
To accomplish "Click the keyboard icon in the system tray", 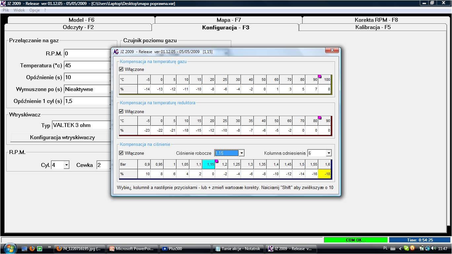I will click(393, 249).
